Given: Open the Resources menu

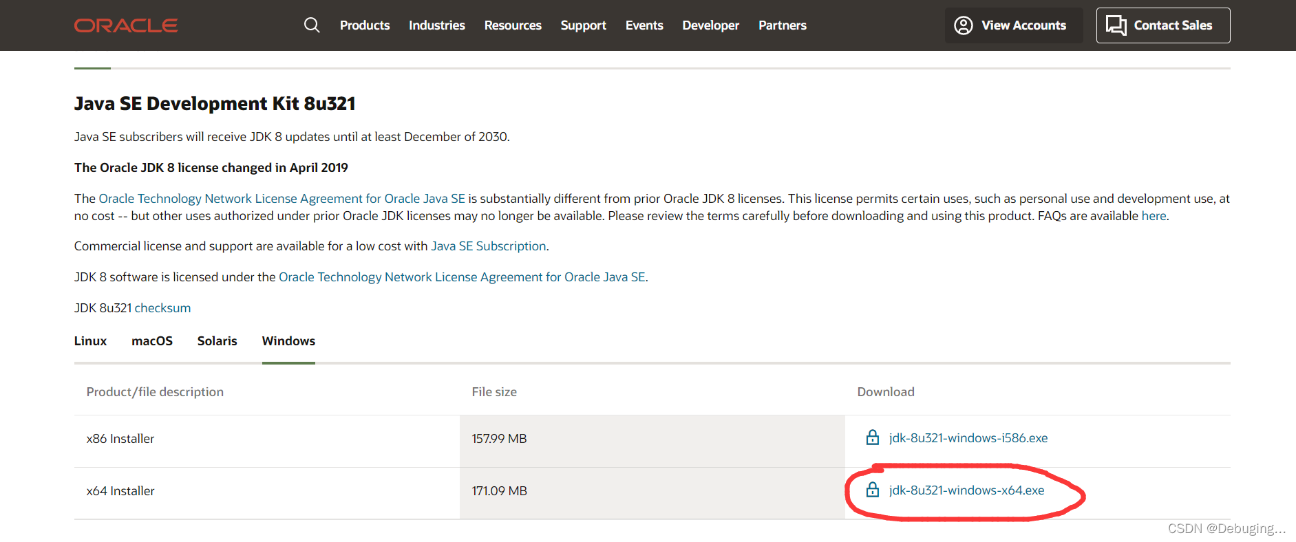Looking at the screenshot, I should coord(513,25).
